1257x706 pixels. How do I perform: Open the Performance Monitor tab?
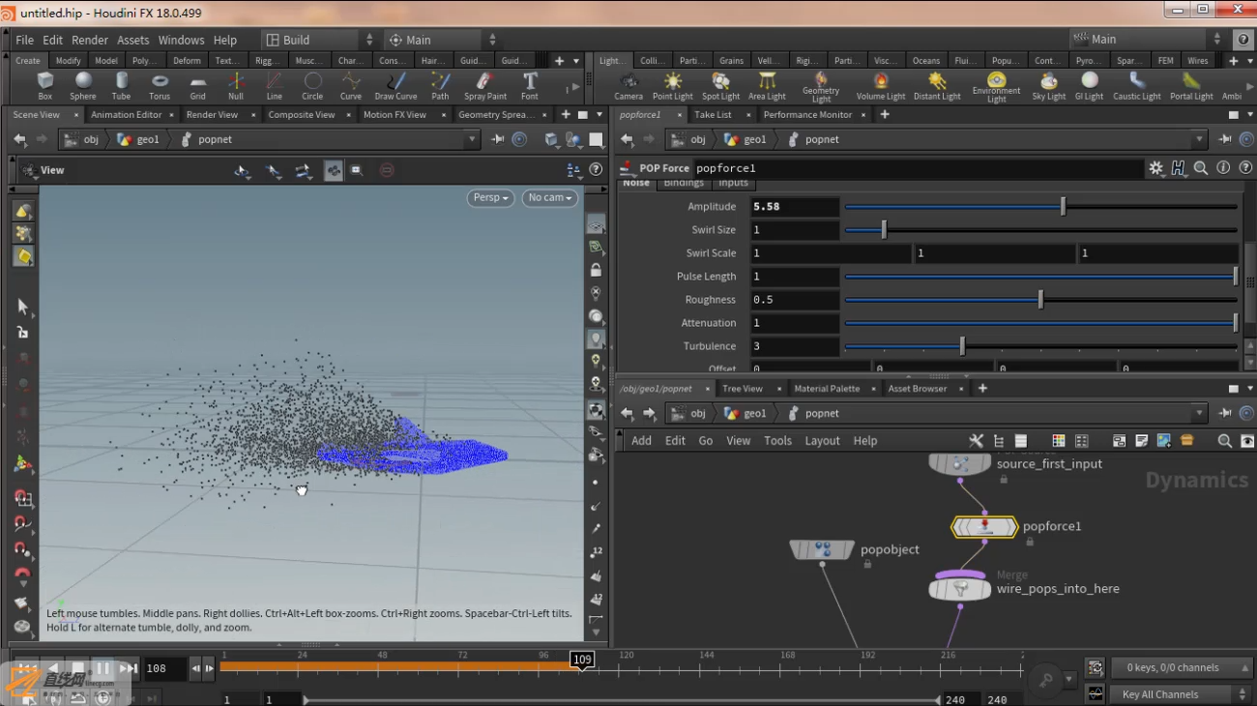click(x=807, y=114)
